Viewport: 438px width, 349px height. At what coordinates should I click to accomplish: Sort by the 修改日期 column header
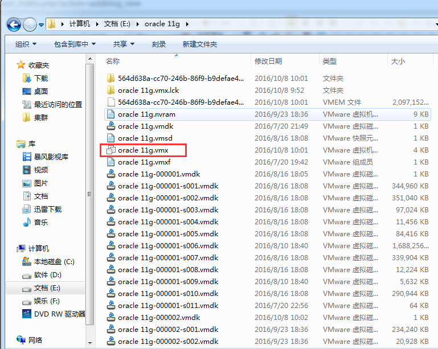coord(268,61)
